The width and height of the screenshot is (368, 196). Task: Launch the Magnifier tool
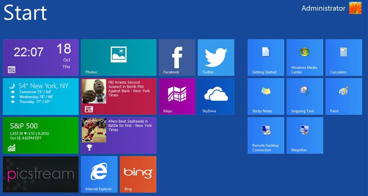[305, 135]
